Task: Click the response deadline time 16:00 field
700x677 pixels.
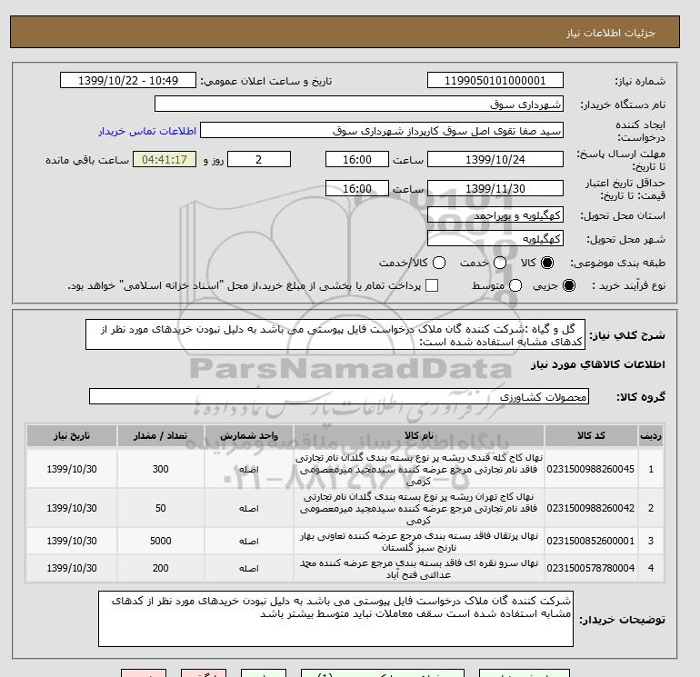Action: click(x=357, y=159)
